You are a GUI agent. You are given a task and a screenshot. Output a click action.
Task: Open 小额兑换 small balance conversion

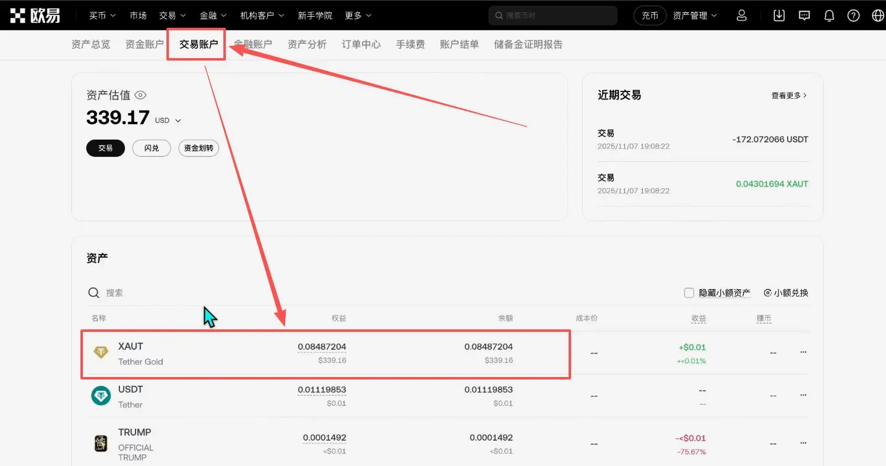click(x=785, y=292)
